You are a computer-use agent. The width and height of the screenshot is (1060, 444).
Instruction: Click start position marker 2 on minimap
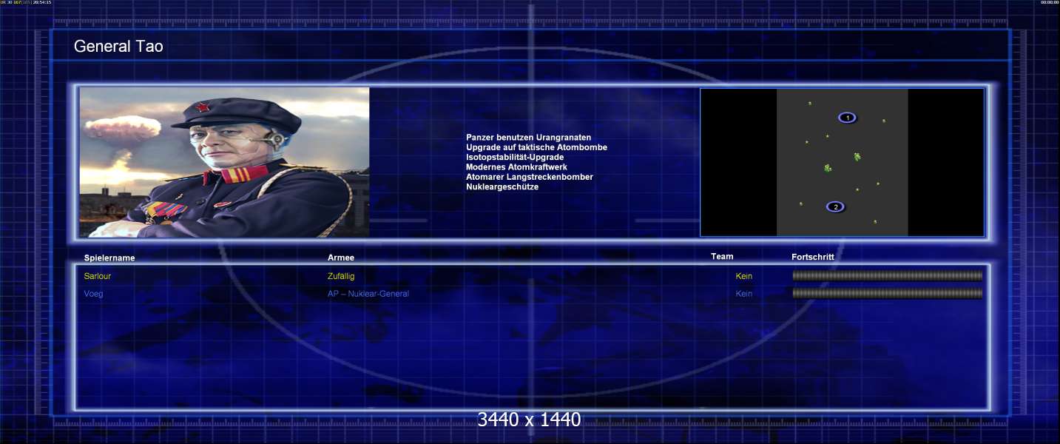(x=835, y=206)
